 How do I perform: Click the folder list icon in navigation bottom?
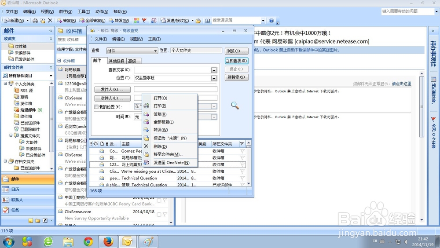tap(37, 221)
